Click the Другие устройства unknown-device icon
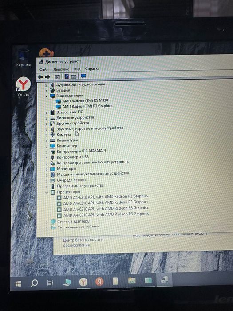The height and width of the screenshot is (311, 233). [52, 124]
